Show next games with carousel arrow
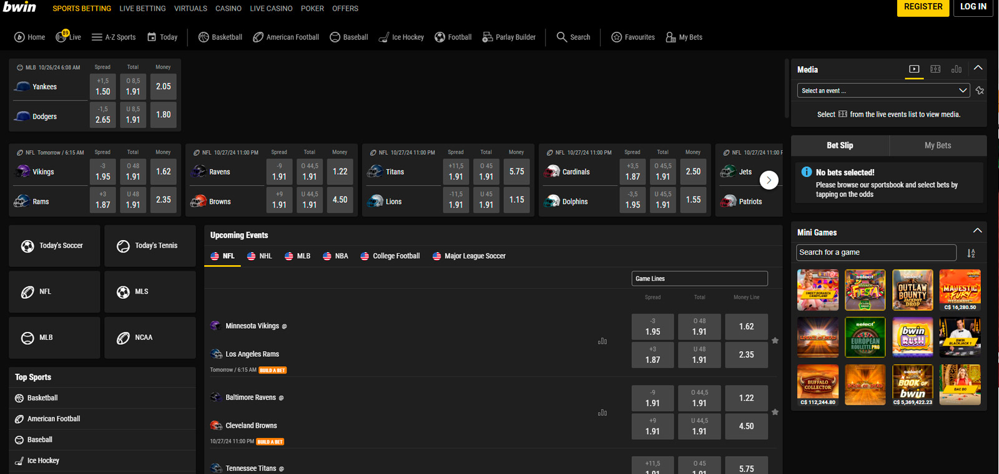 click(769, 180)
